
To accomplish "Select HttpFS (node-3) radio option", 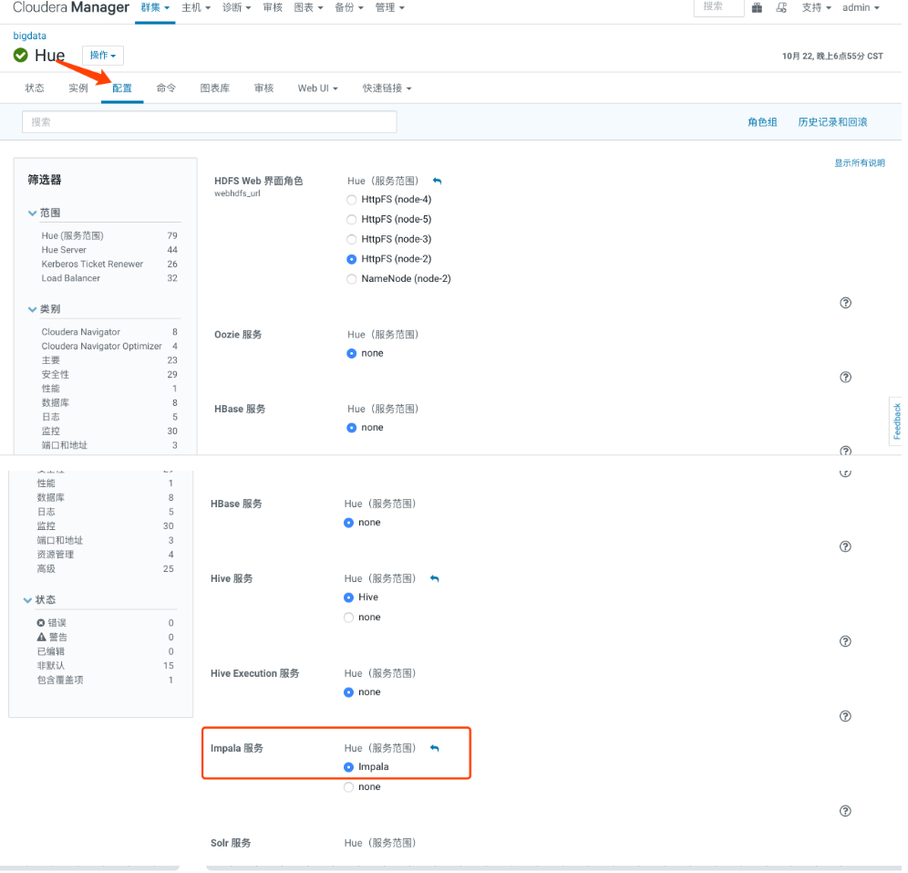I will pyautogui.click(x=354, y=241).
